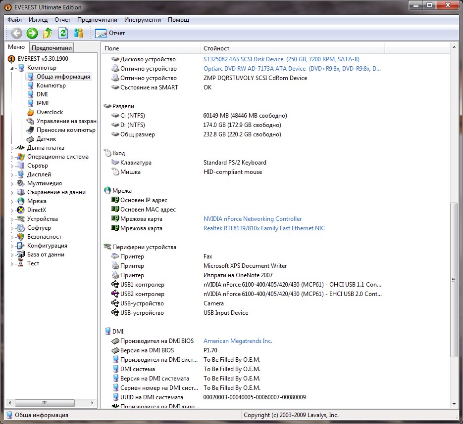Open the Изглед menu
Viewport: 463px width, 424px height.
tap(38, 20)
